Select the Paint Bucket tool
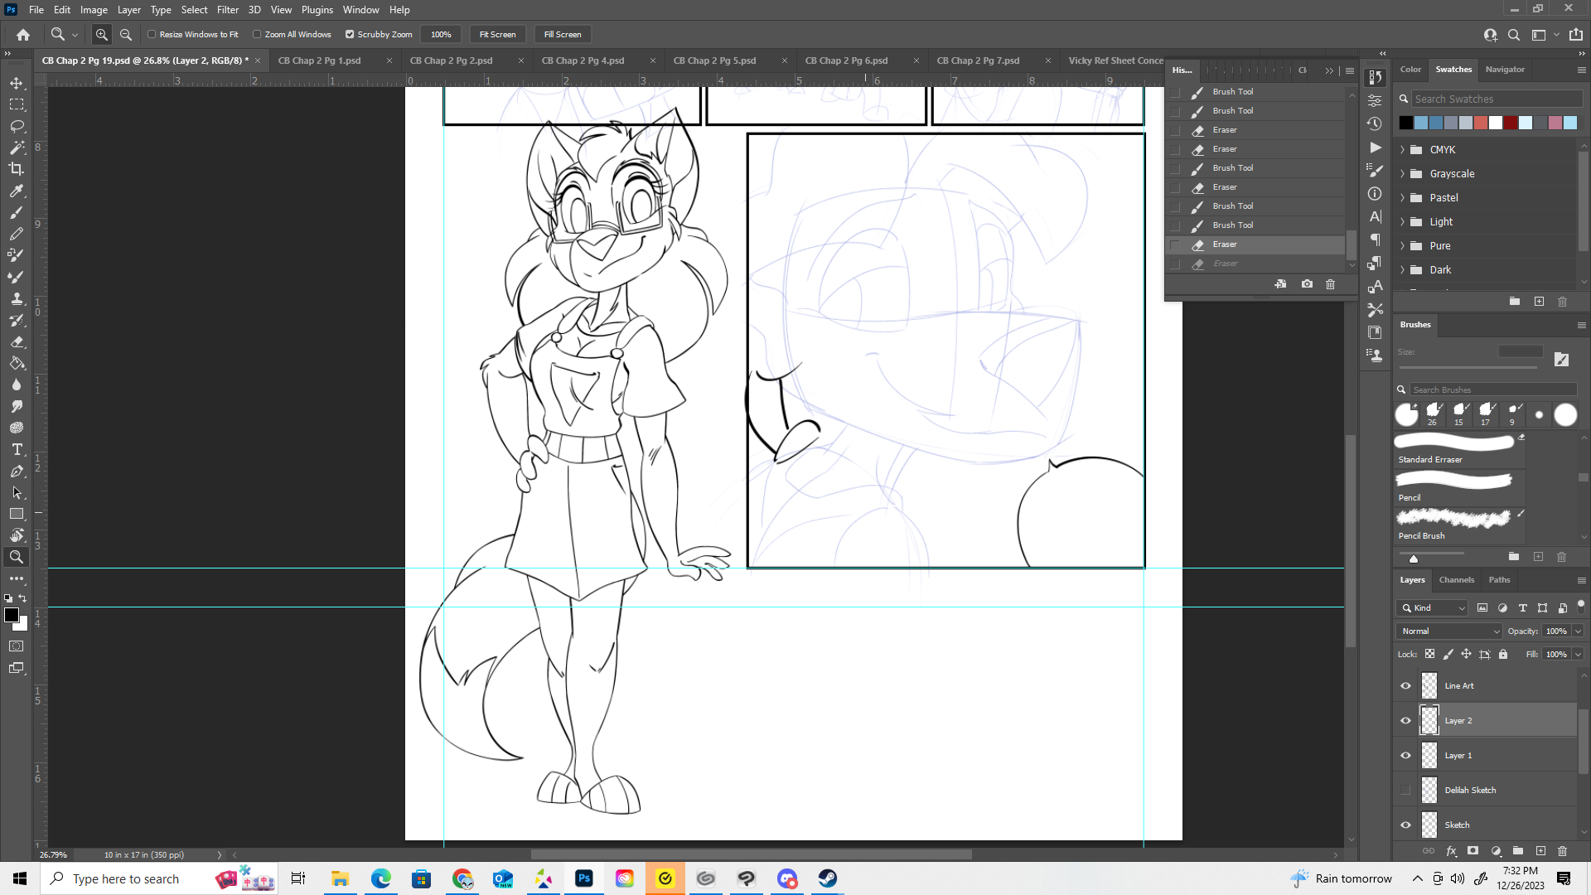The height and width of the screenshot is (895, 1591). pyautogui.click(x=17, y=363)
